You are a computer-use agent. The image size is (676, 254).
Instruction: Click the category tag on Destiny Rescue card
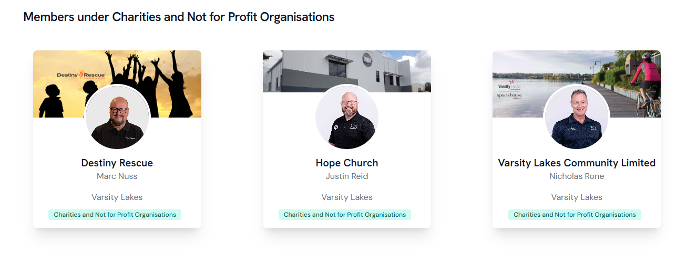[x=115, y=215]
